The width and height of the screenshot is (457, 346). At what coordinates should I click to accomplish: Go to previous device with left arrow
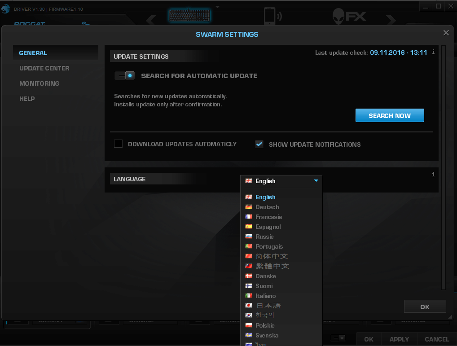[151, 20]
